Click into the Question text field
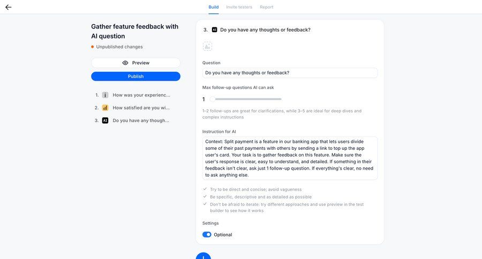This screenshot has width=482, height=259. (x=290, y=73)
